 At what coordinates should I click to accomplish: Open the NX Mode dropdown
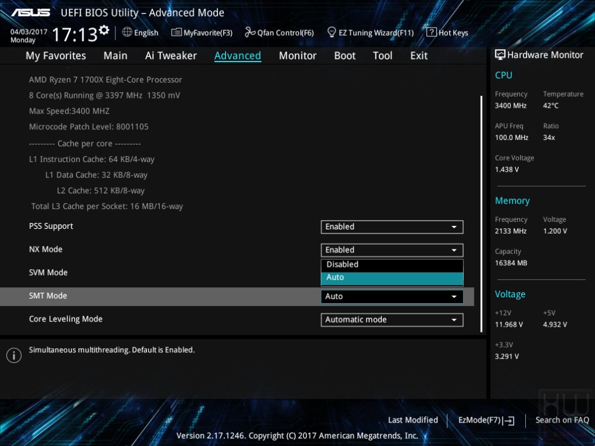click(x=392, y=250)
